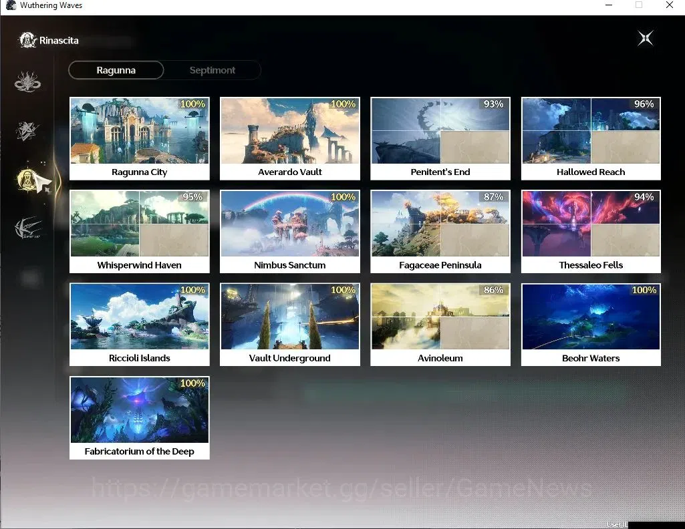Image resolution: width=685 pixels, height=529 pixels.
Task: Open the Avinoleum area card
Action: [x=440, y=325]
